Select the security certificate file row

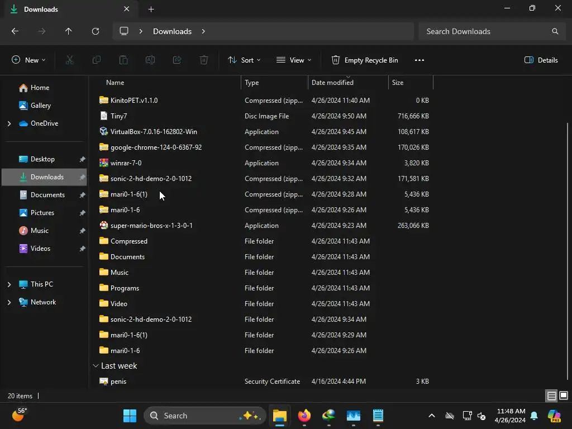pyautogui.click(x=264, y=381)
